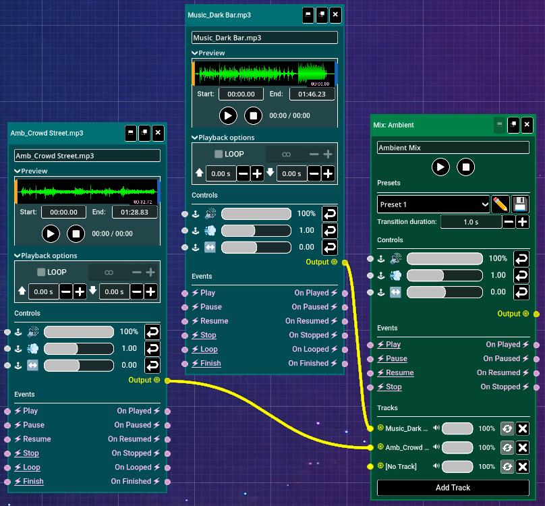Adjust the volume slider in Mix: Ambient controls
This screenshot has width=545, height=506.
[x=444, y=258]
